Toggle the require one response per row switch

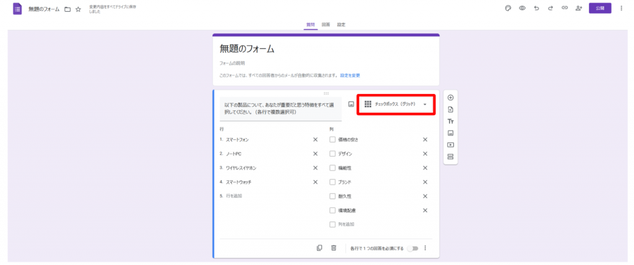tap(412, 248)
